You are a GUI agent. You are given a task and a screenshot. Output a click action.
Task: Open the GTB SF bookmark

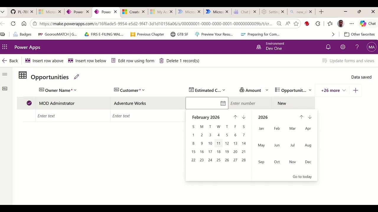pos(179,34)
